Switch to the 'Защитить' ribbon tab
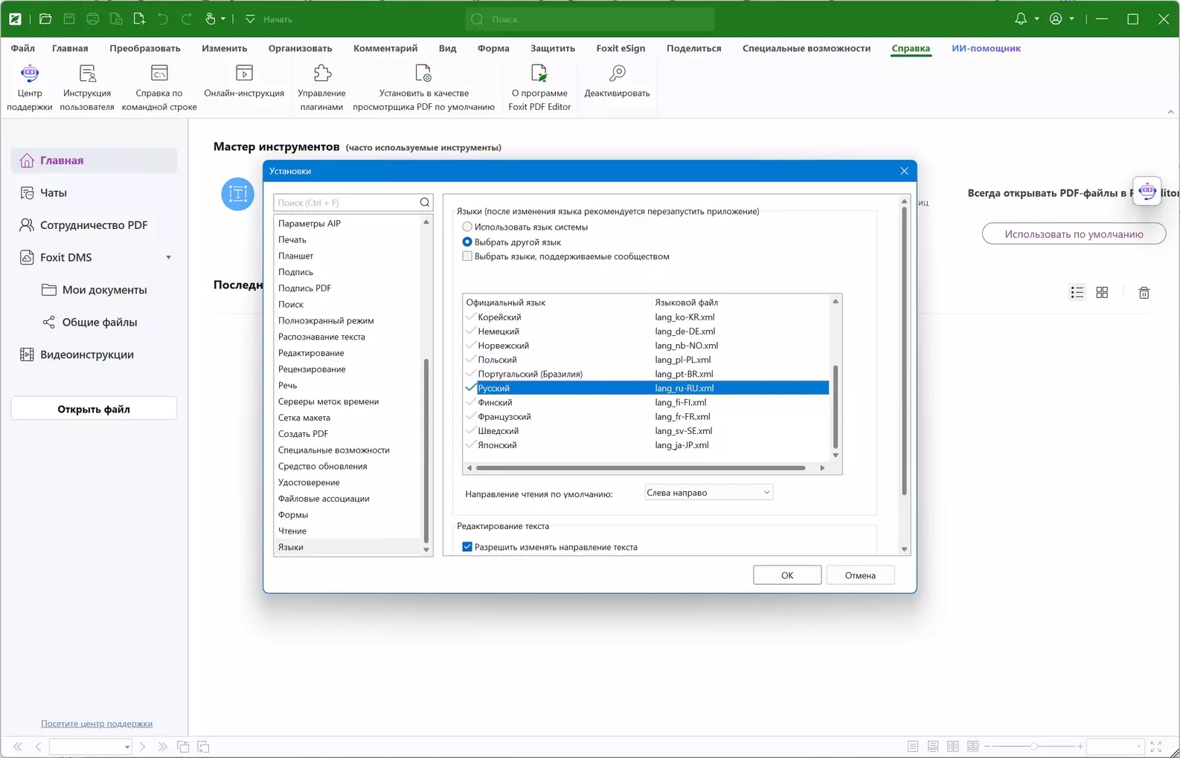The width and height of the screenshot is (1180, 758). tap(552, 48)
